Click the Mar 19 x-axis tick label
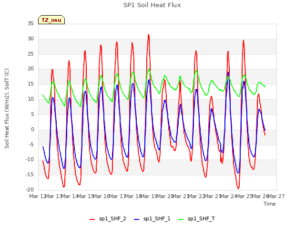The height and width of the screenshot is (228, 305). tap(149, 196)
